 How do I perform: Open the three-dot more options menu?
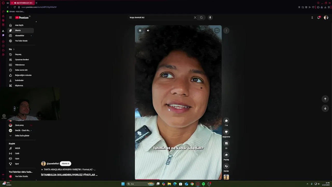[226, 31]
